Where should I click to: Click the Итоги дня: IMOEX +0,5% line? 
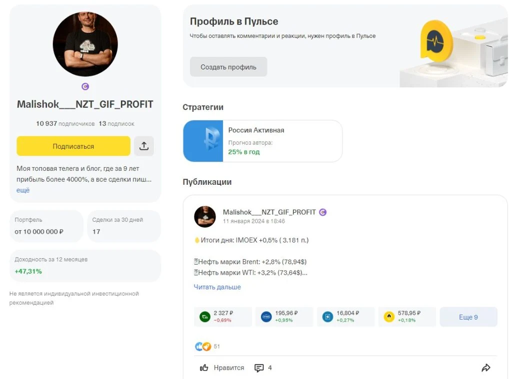[x=251, y=240]
